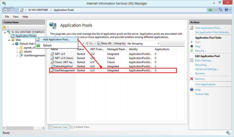The height and width of the screenshot is (137, 234).
Task: Click the status bar network icon
Action: (228, 133)
